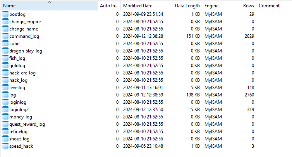Click the cube table icon
The image size is (292, 157).
coord(5,44)
